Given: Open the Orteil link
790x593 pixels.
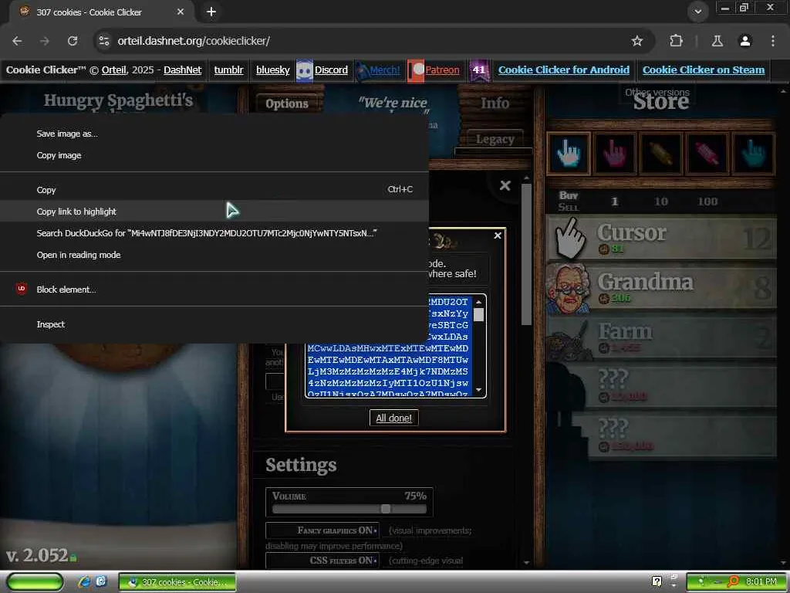Looking at the screenshot, I should [x=114, y=70].
